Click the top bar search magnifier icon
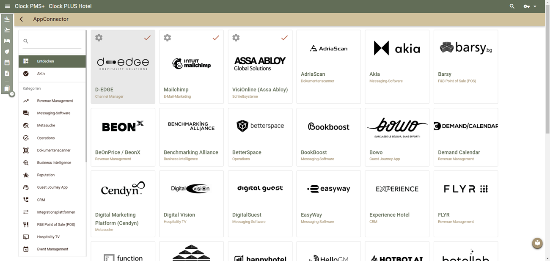Image resolution: width=550 pixels, height=261 pixels. (512, 6)
